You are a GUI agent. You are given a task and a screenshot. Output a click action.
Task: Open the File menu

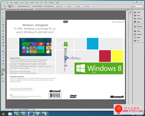tap(7, 3)
